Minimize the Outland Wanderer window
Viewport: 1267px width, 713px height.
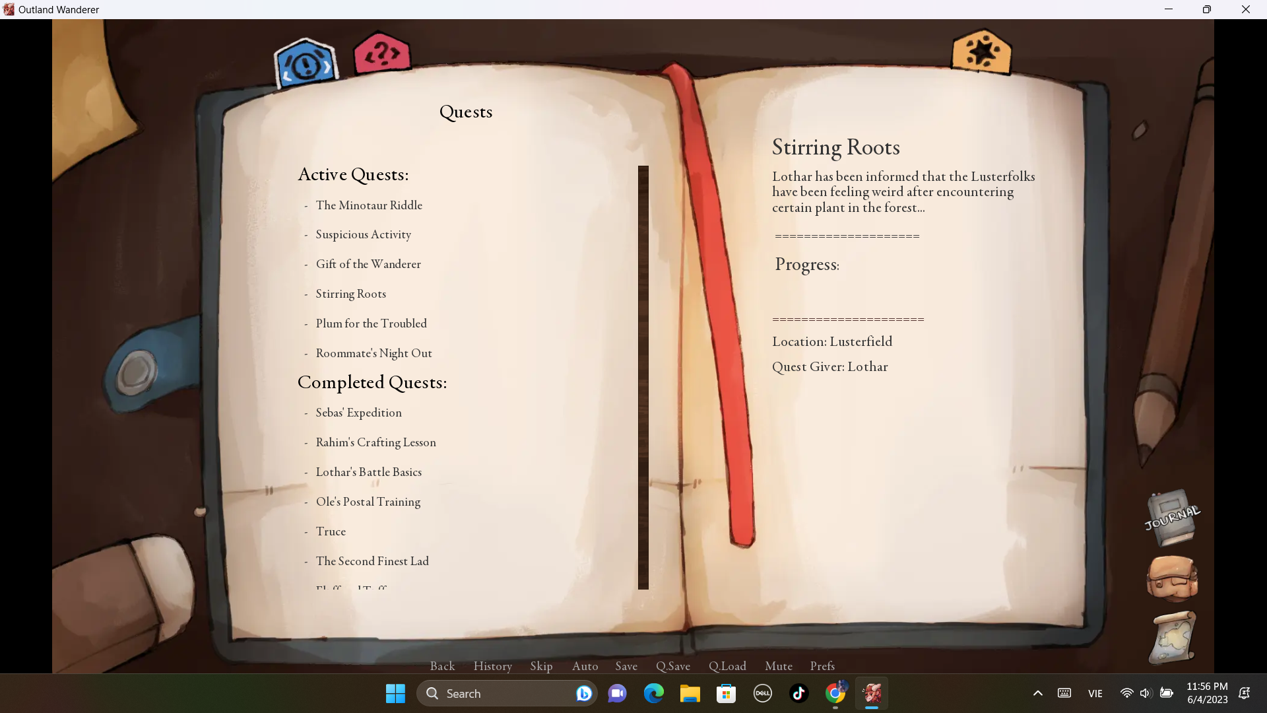(x=1169, y=9)
